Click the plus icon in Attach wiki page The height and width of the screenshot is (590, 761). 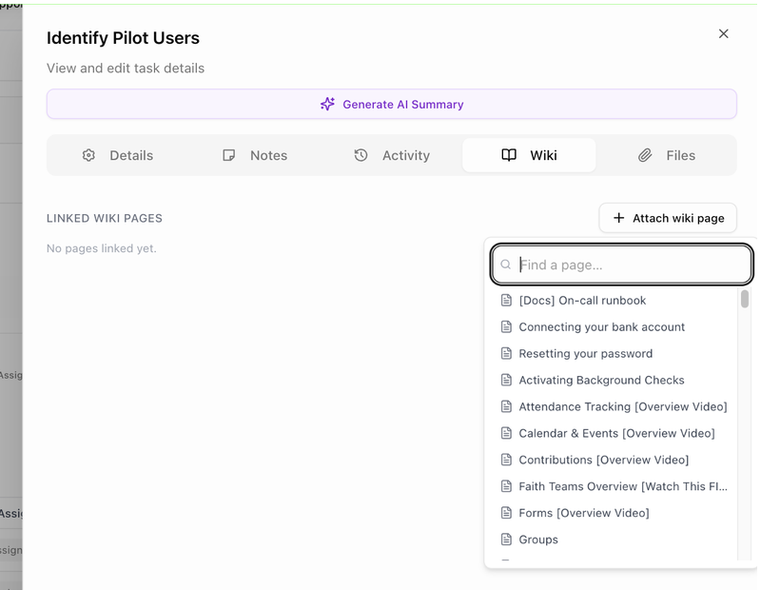[x=619, y=218]
